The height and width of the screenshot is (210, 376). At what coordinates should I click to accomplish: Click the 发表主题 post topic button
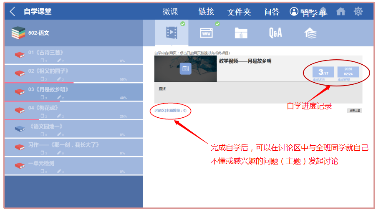coord(354,111)
